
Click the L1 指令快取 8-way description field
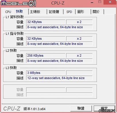(59, 44)
